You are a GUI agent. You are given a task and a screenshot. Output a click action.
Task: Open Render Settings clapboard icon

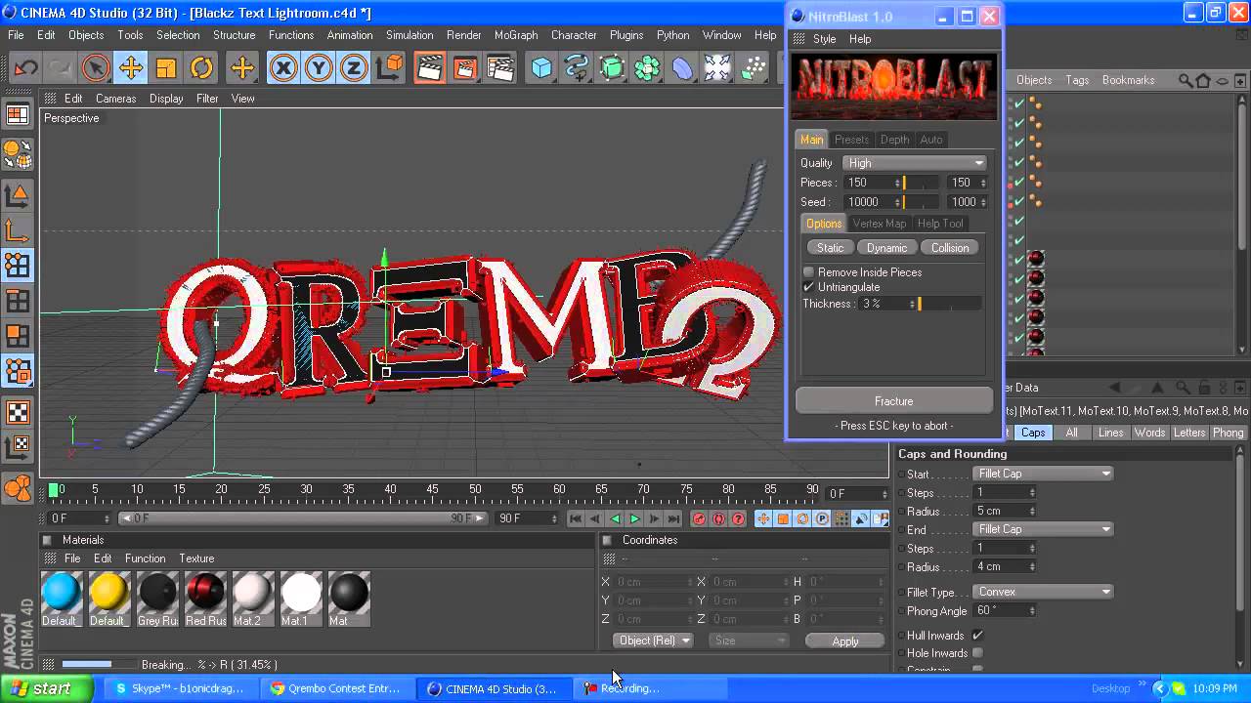pos(499,68)
